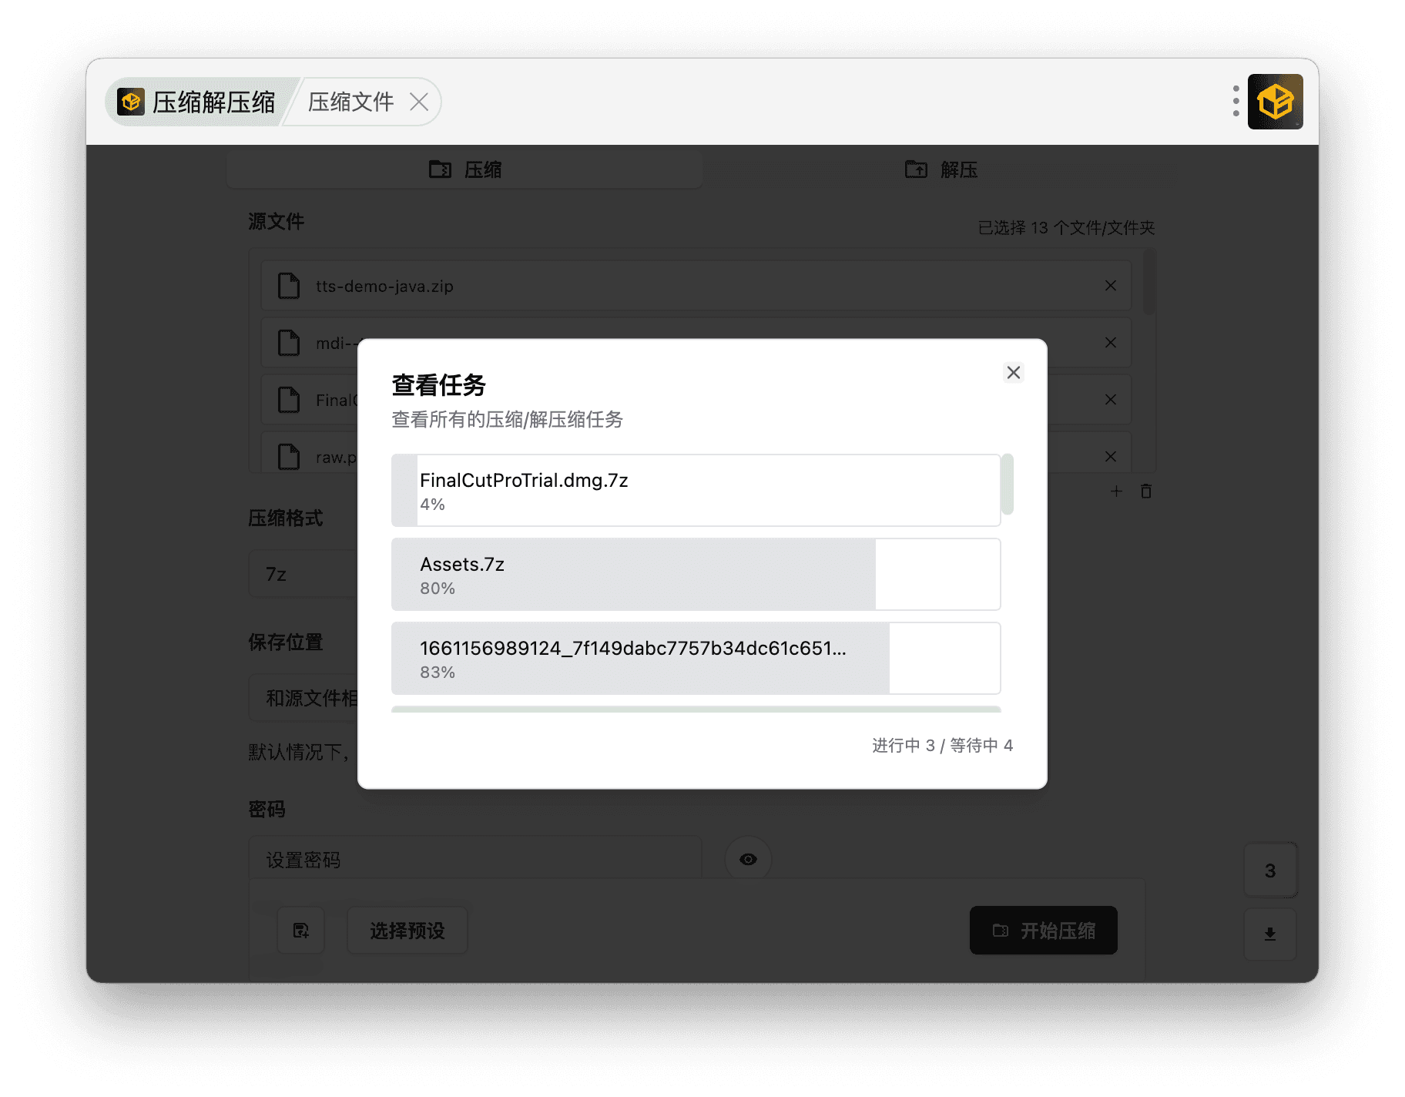Viewport: 1405px width, 1097px height.
Task: Click the task list scrollbar in dialog
Action: click(x=1007, y=485)
